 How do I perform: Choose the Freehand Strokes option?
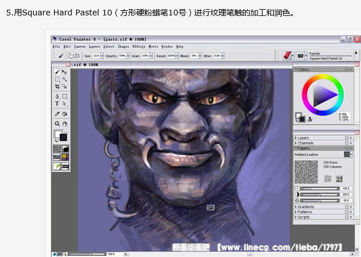(x=71, y=56)
